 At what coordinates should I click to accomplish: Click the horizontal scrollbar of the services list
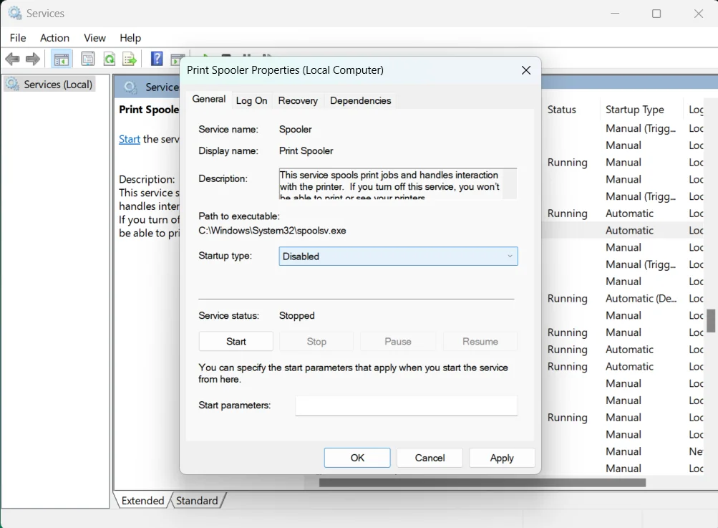(x=482, y=483)
